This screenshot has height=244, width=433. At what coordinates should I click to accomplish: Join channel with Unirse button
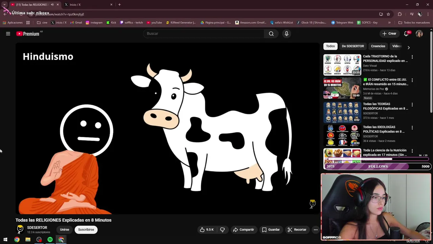[64, 229]
